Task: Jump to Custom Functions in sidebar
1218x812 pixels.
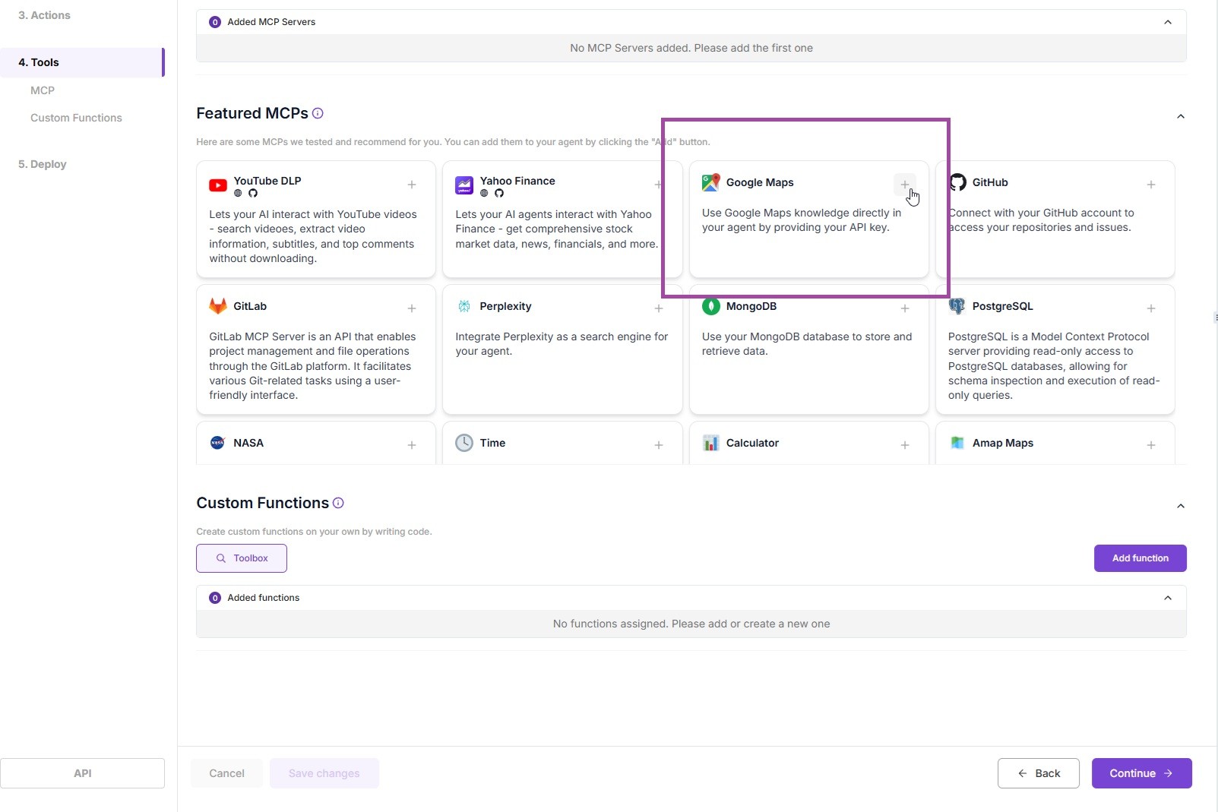Action: click(76, 118)
